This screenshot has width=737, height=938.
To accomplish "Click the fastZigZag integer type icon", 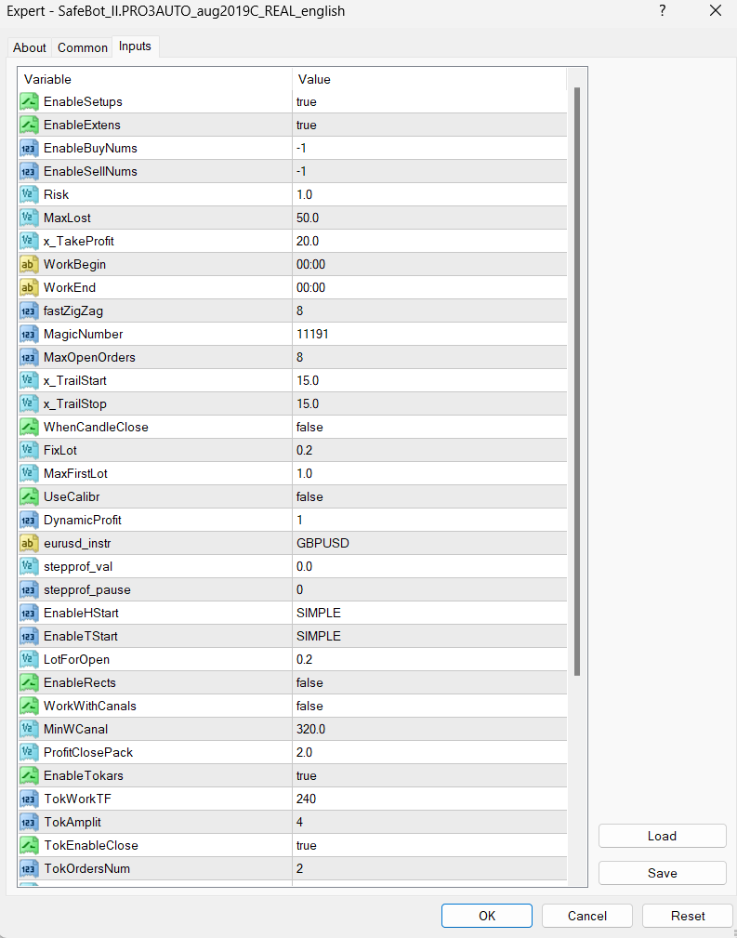I will click(30, 311).
